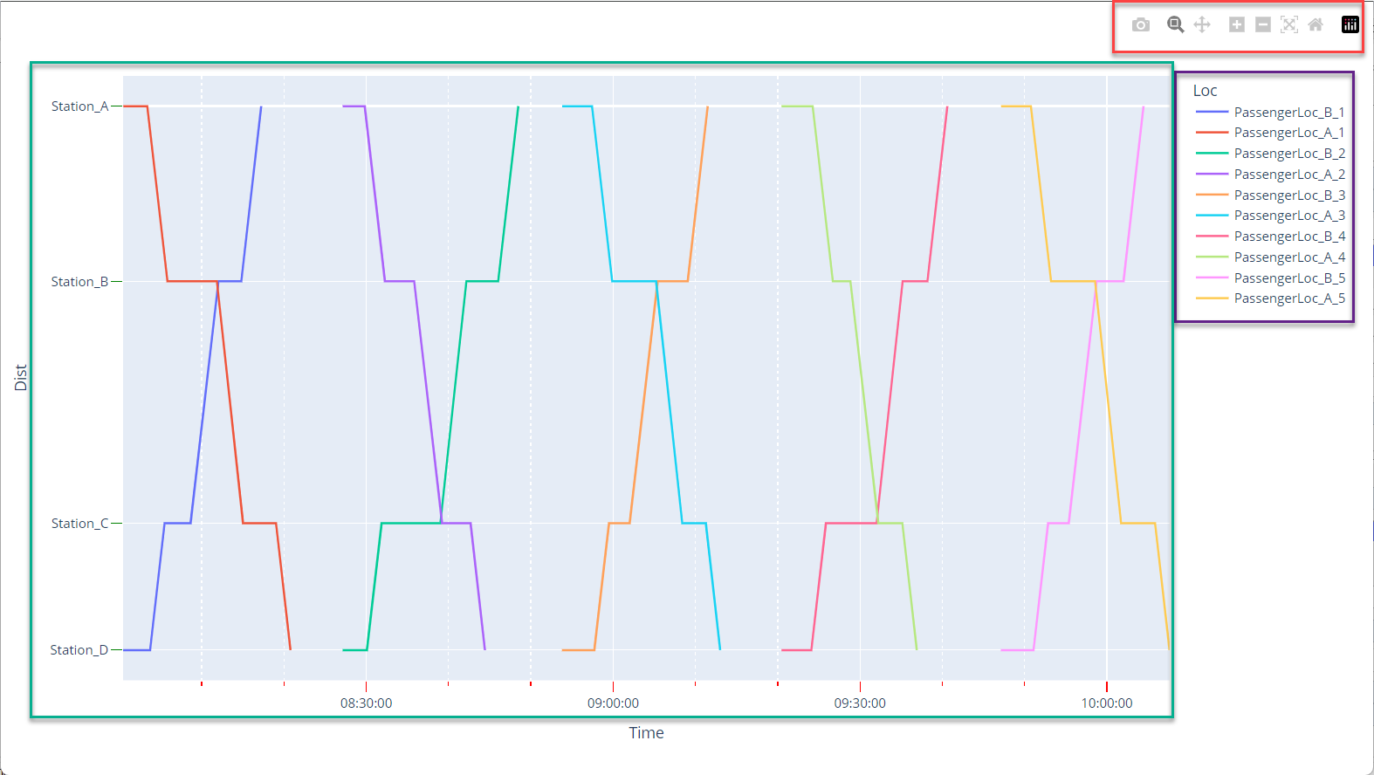Image resolution: width=1374 pixels, height=775 pixels.
Task: Click the PassengerLoc_B_4 legend item
Action: [1288, 237]
